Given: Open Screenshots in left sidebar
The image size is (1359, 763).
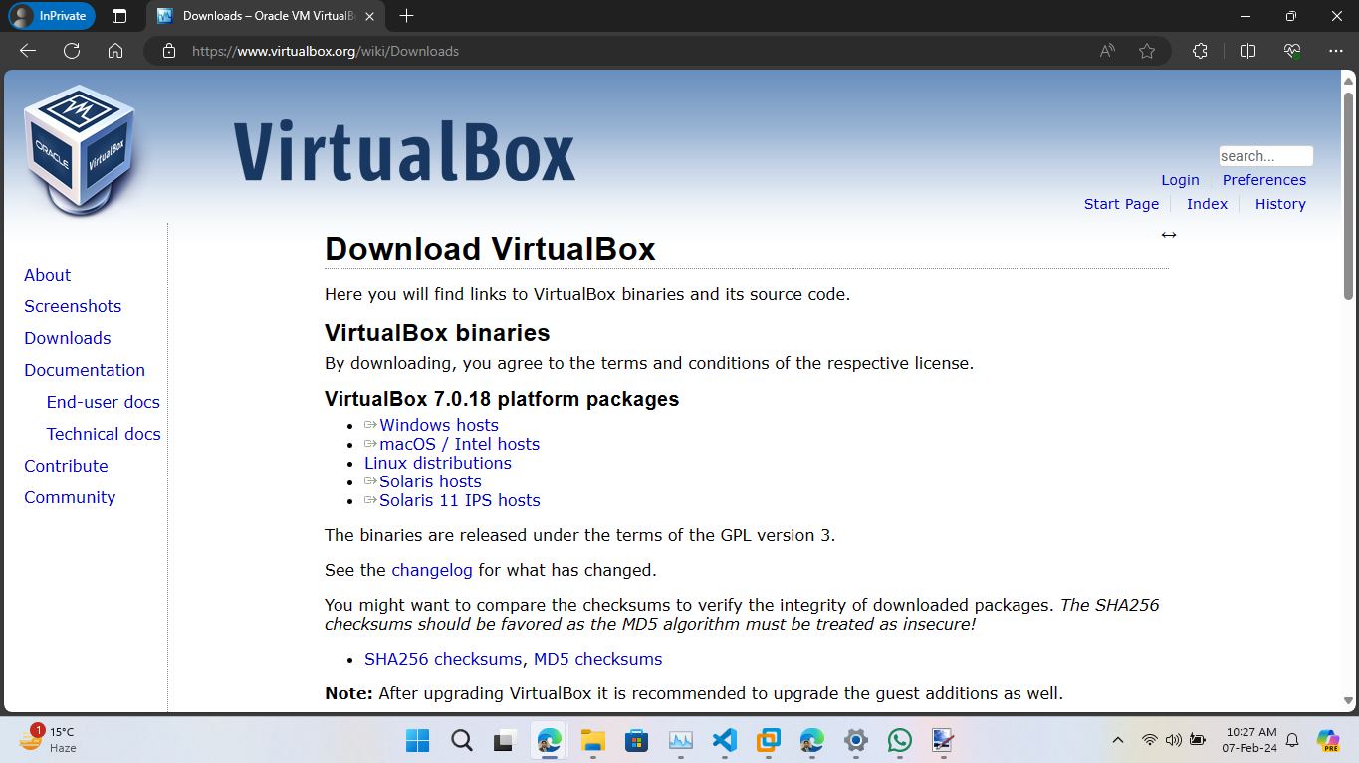Looking at the screenshot, I should [73, 306].
